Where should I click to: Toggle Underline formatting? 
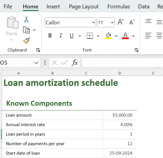coord(72,36)
